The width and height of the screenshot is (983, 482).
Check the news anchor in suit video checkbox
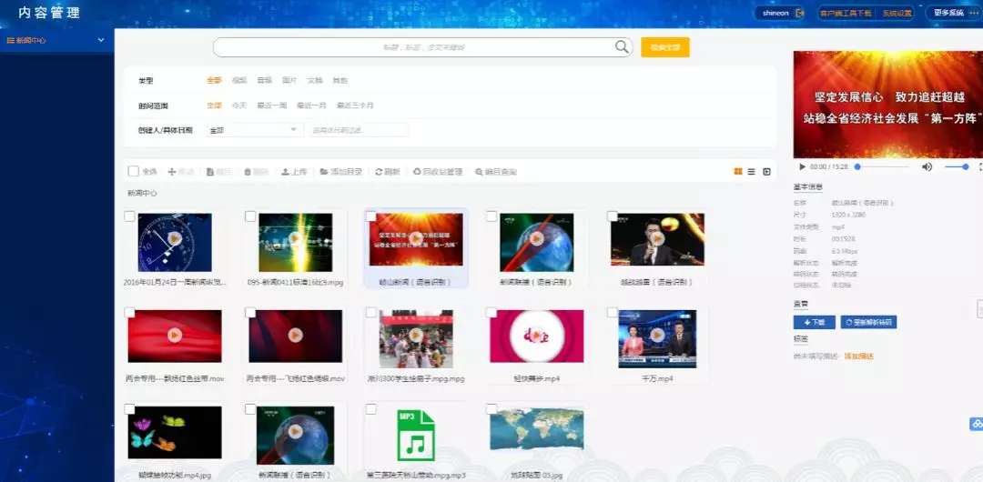coord(612,216)
